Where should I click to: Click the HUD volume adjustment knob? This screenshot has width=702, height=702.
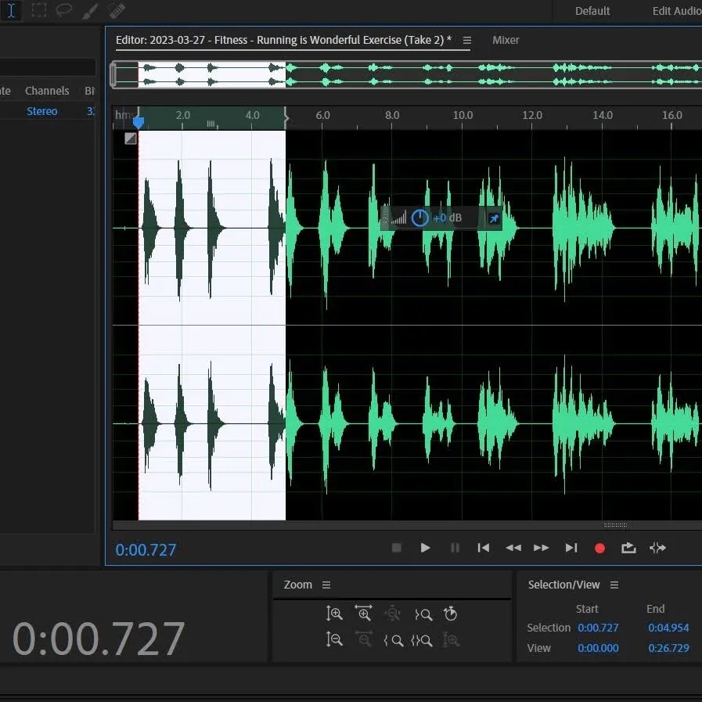click(x=420, y=218)
